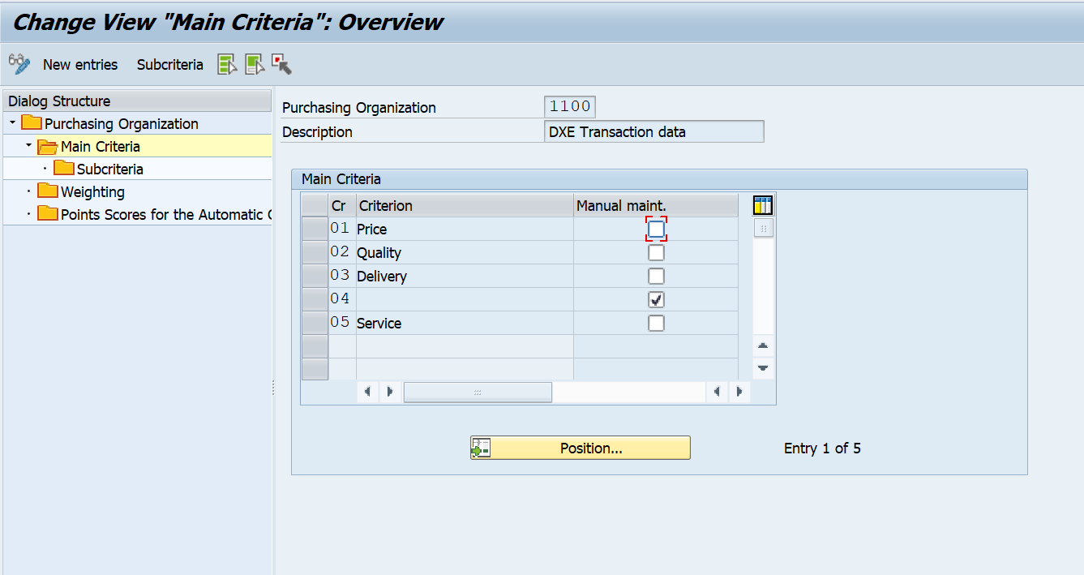This screenshot has height=575, width=1084.
Task: Click the Subcriteria folder icon in tree
Action: (x=64, y=169)
